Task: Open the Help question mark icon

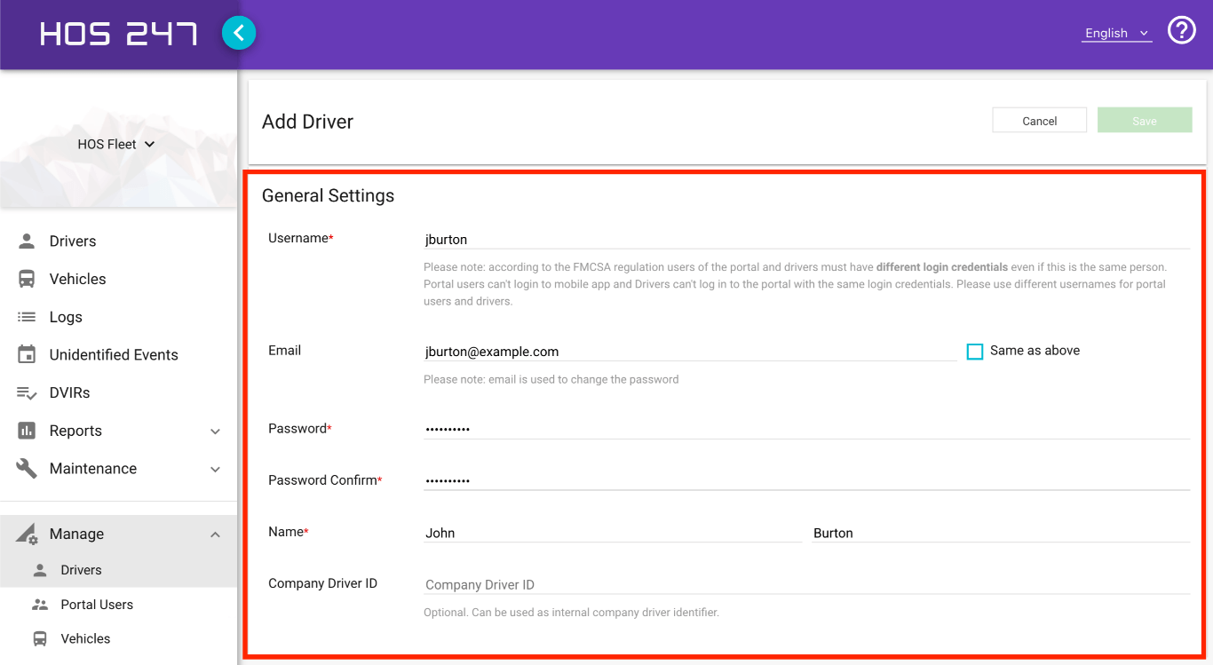Action: click(1181, 30)
